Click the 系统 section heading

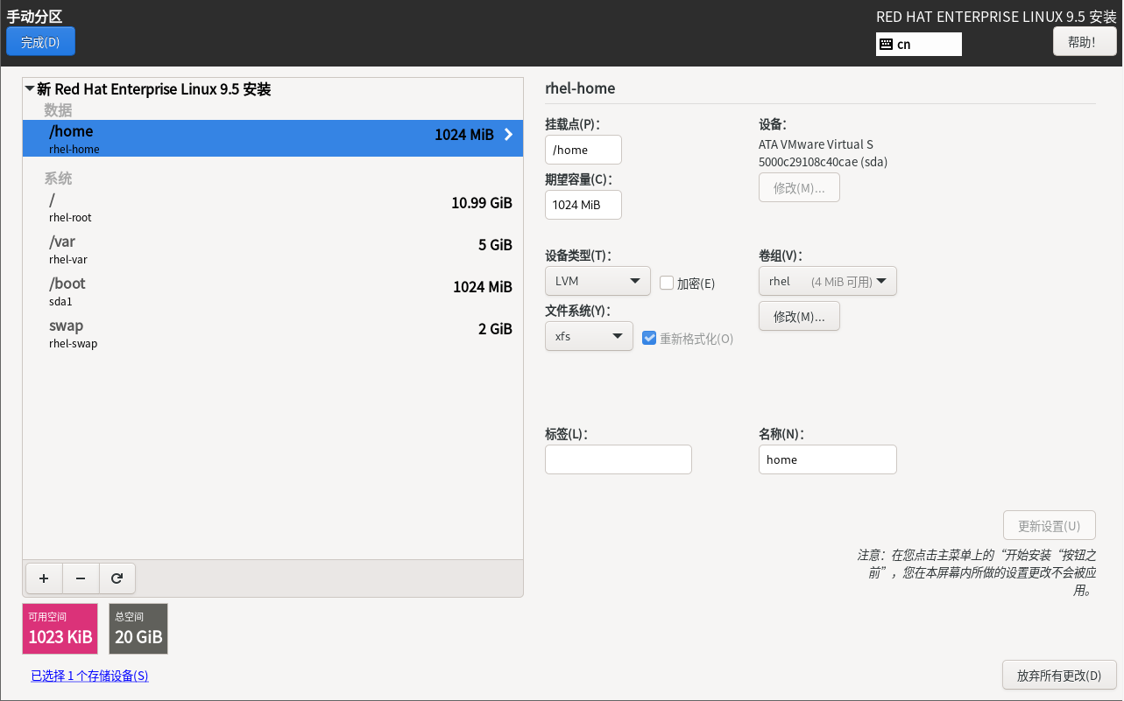(x=59, y=179)
